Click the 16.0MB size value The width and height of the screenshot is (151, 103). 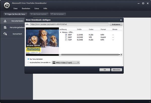coord(80,37)
